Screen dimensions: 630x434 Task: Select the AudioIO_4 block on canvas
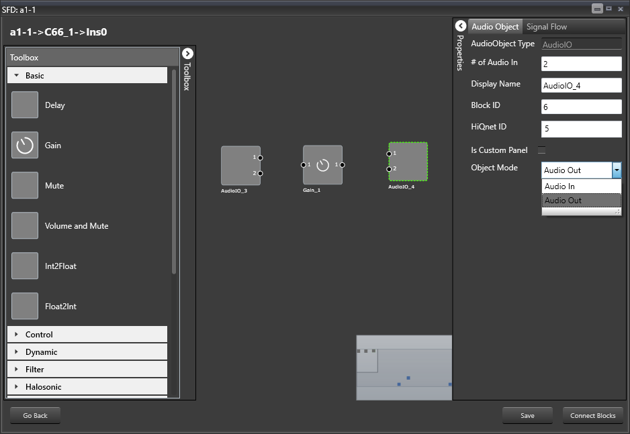pyautogui.click(x=408, y=162)
